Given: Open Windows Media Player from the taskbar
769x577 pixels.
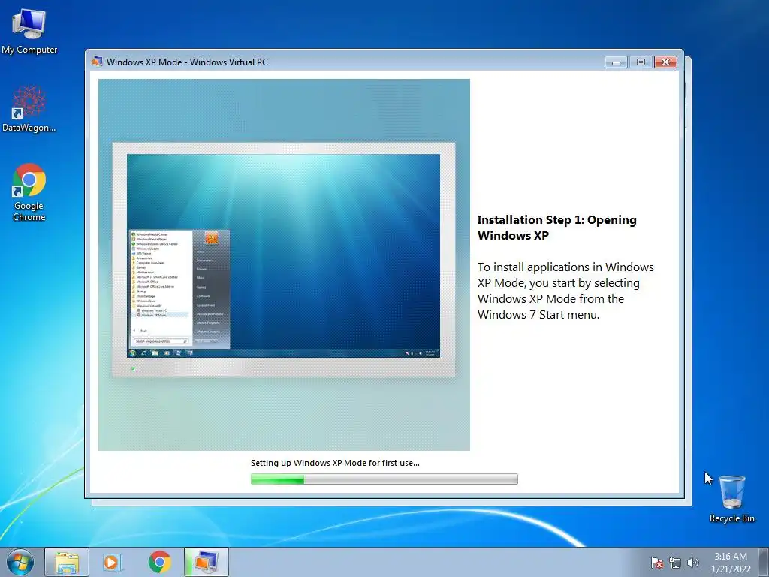Looking at the screenshot, I should click(113, 562).
